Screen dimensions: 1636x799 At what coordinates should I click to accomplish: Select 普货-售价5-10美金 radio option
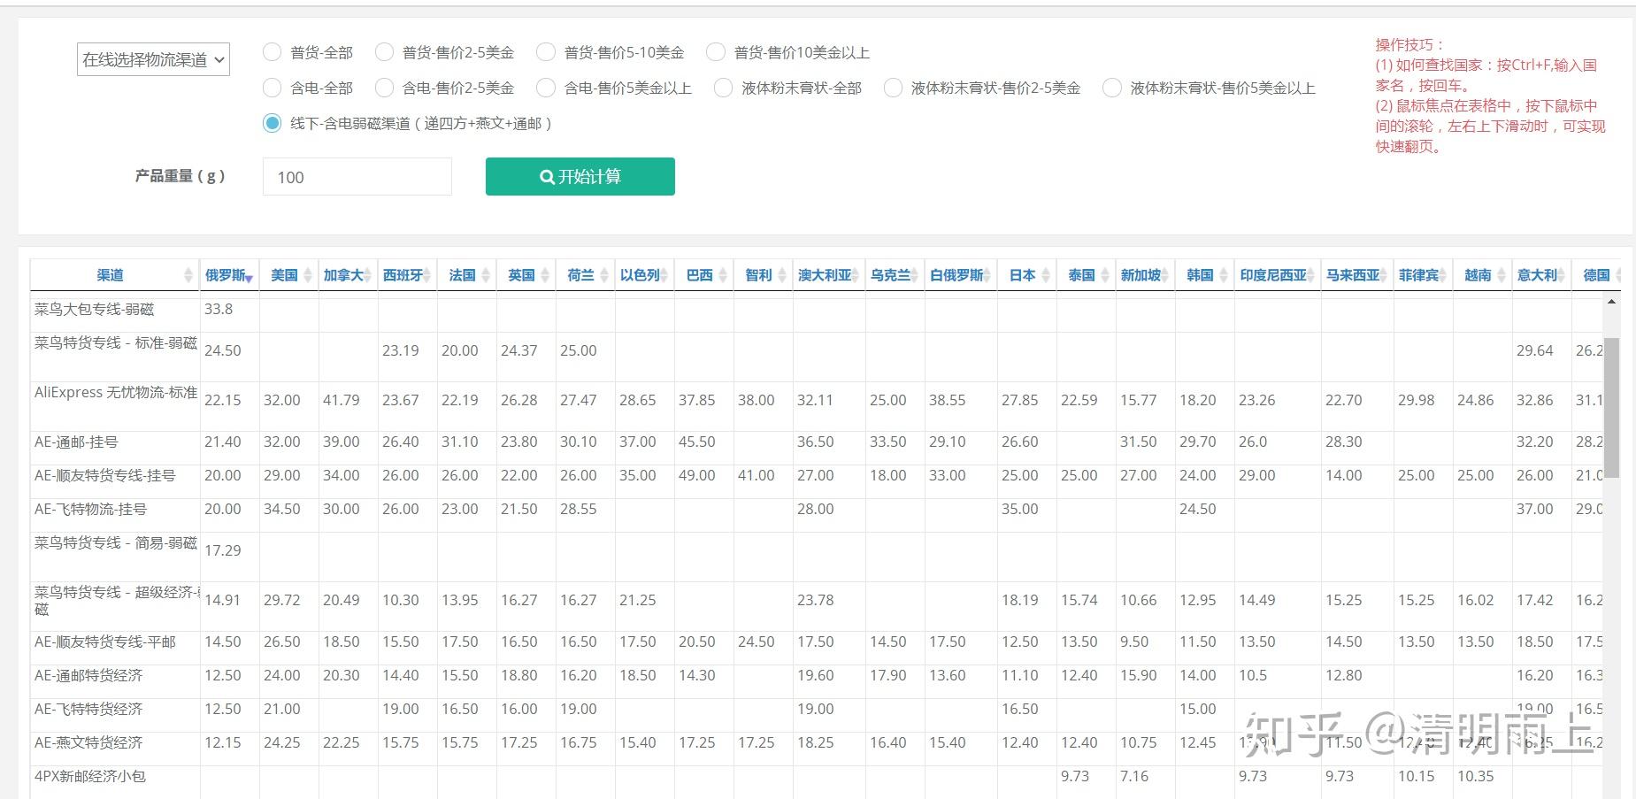pos(546,52)
